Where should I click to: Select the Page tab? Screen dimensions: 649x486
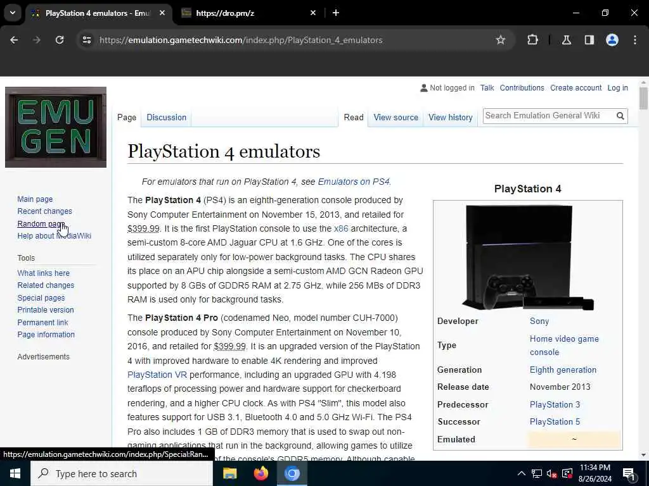point(127,117)
